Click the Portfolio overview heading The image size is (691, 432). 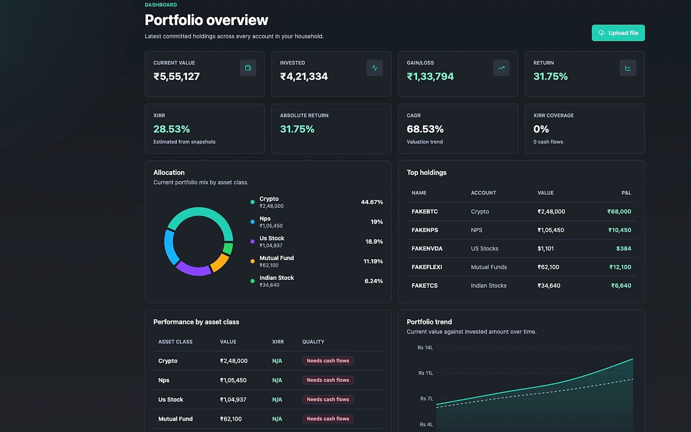(206, 20)
